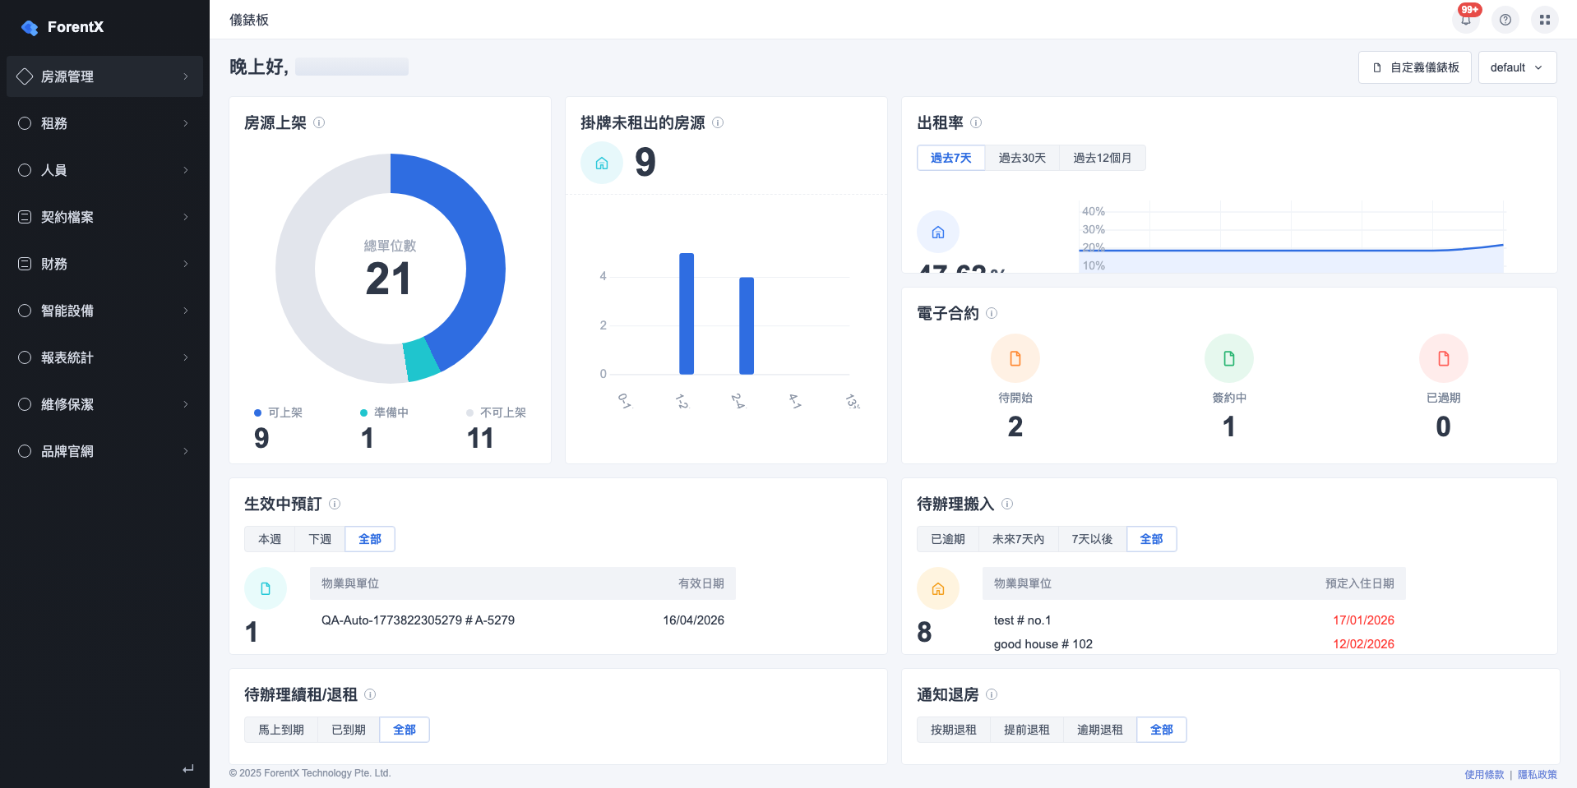This screenshot has width=1577, height=788.
Task: Switch to 提前退租 in 通知退房
Action: 1027,730
